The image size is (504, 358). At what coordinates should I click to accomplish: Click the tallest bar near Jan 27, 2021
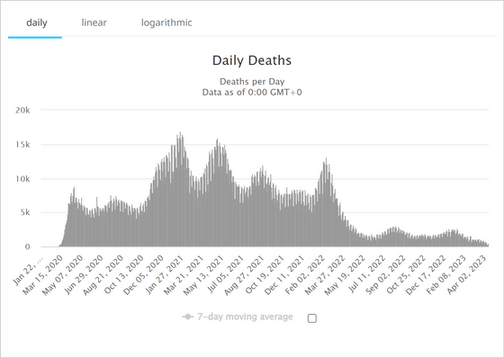180,190
